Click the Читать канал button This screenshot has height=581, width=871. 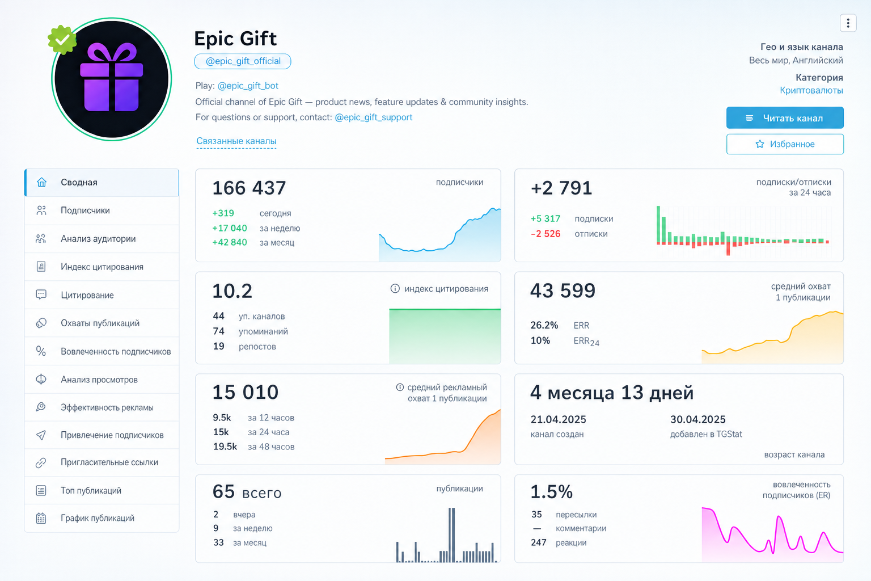(x=785, y=118)
